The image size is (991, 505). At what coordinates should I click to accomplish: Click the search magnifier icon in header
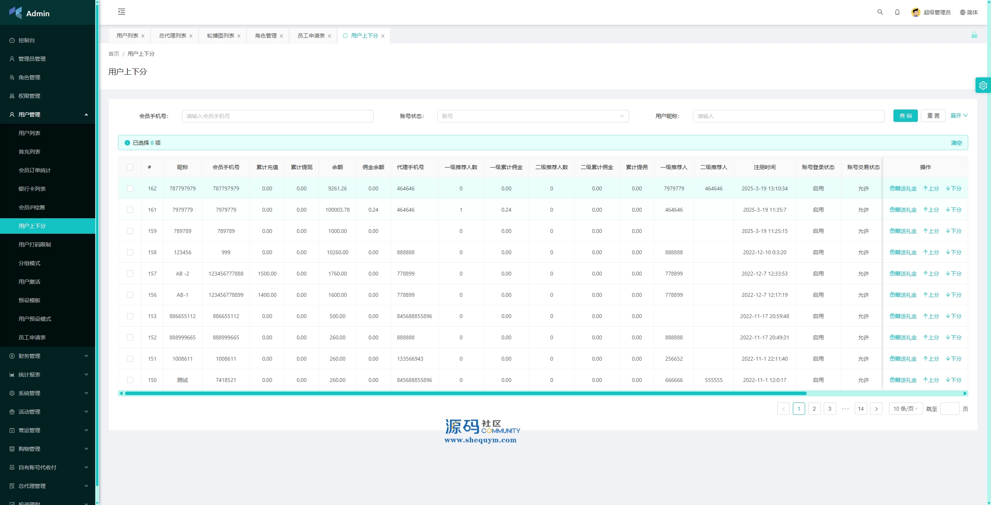coord(880,12)
